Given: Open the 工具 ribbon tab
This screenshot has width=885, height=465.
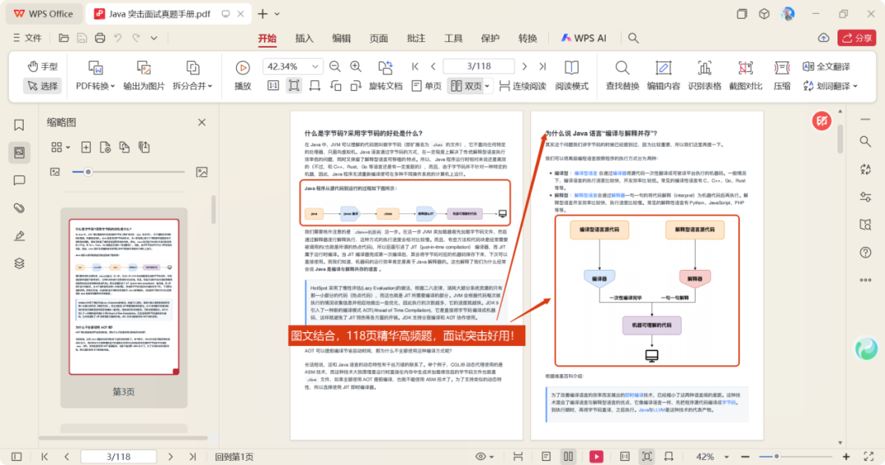Looking at the screenshot, I should (453, 39).
